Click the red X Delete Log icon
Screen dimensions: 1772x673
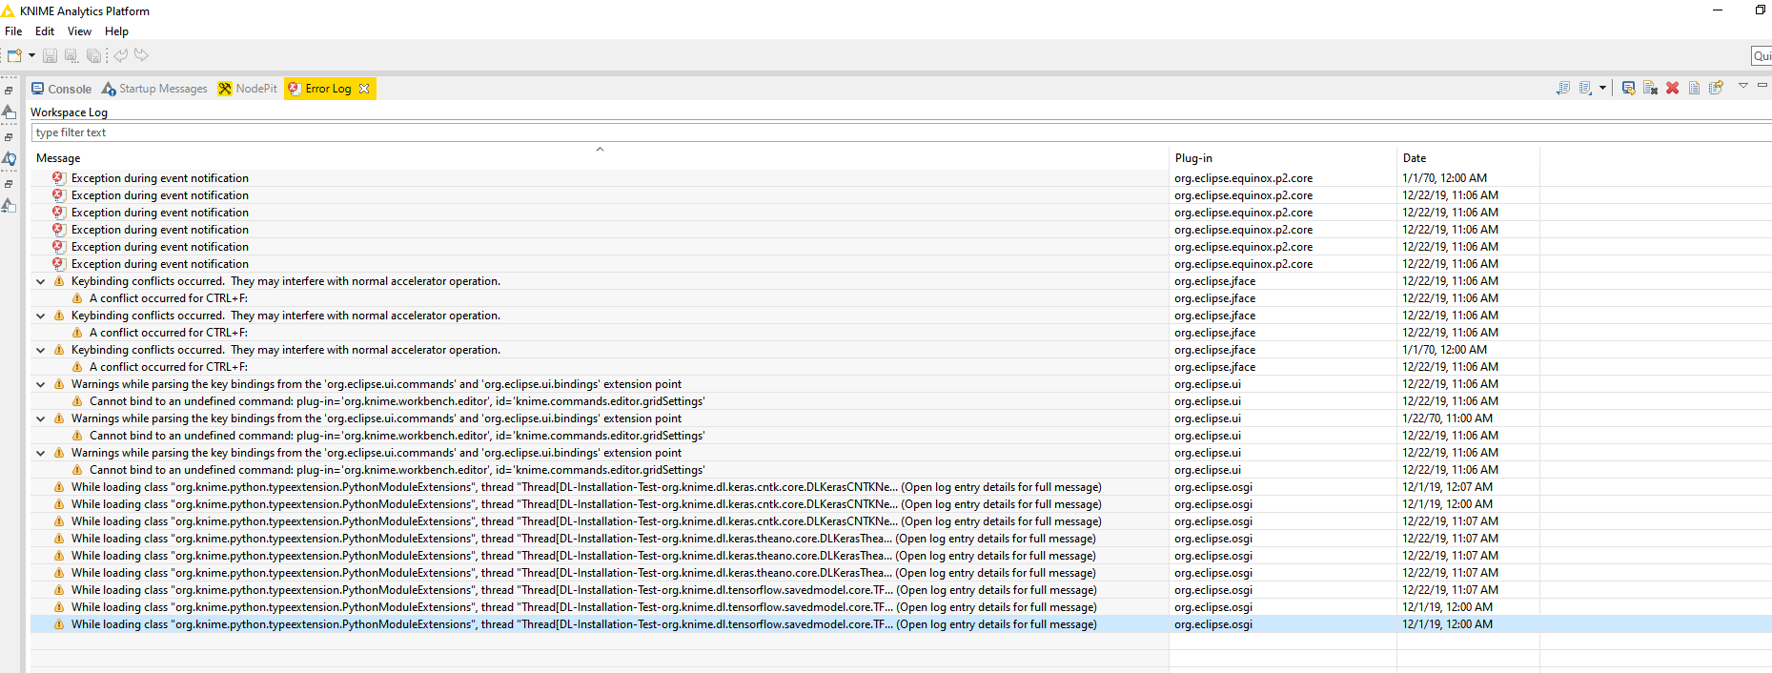coord(1672,88)
